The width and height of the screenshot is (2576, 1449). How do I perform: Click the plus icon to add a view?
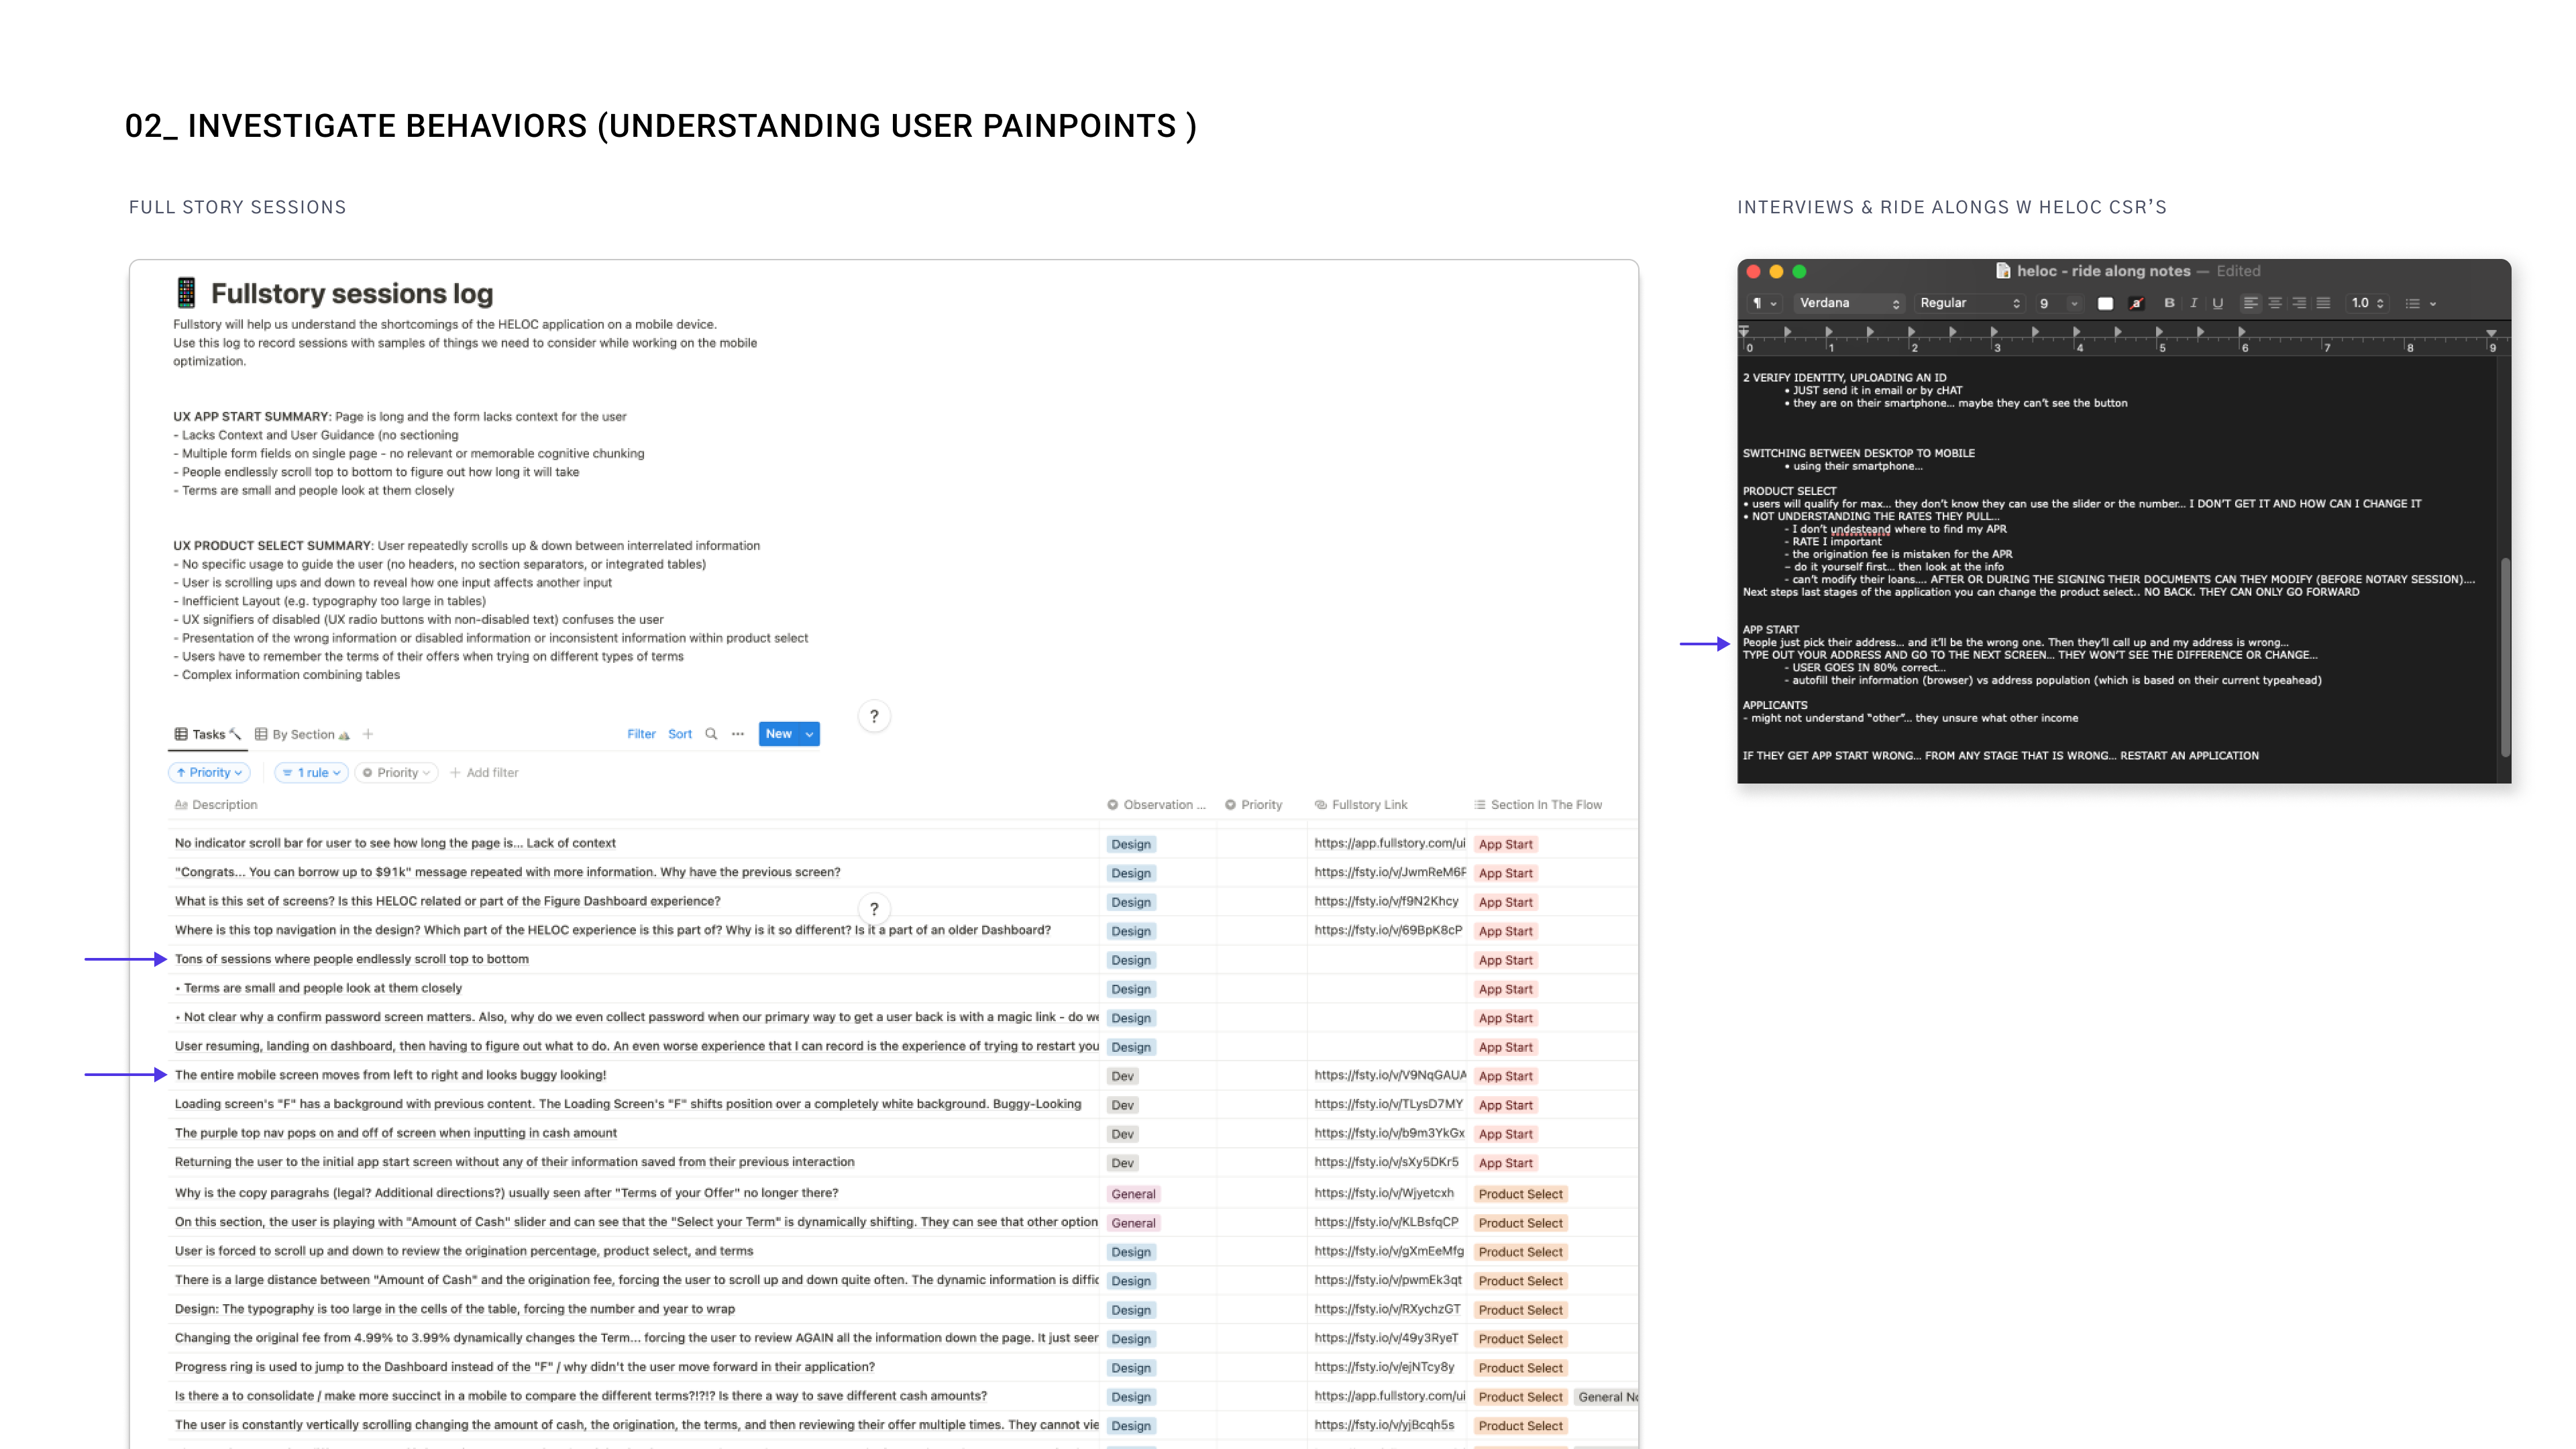coord(368,734)
